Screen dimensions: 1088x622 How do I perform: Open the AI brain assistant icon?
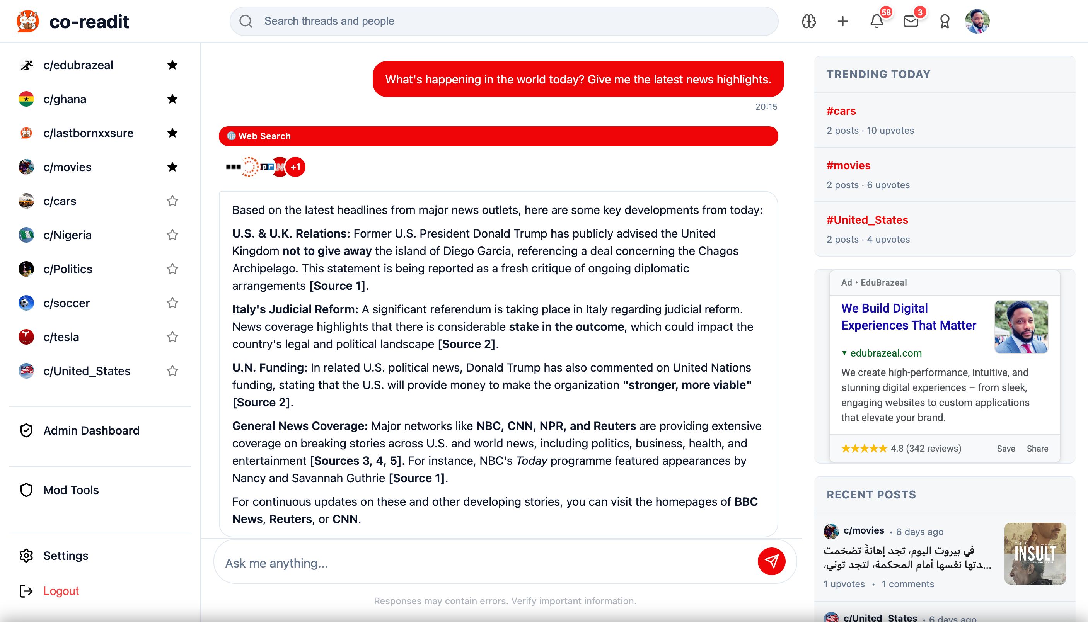pos(808,21)
